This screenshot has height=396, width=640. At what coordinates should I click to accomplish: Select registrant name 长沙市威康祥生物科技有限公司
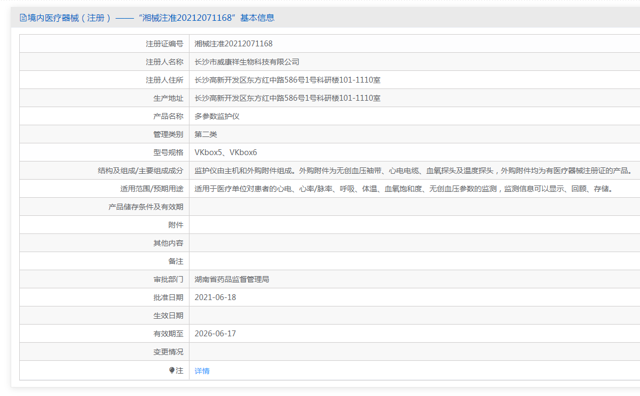coord(247,62)
